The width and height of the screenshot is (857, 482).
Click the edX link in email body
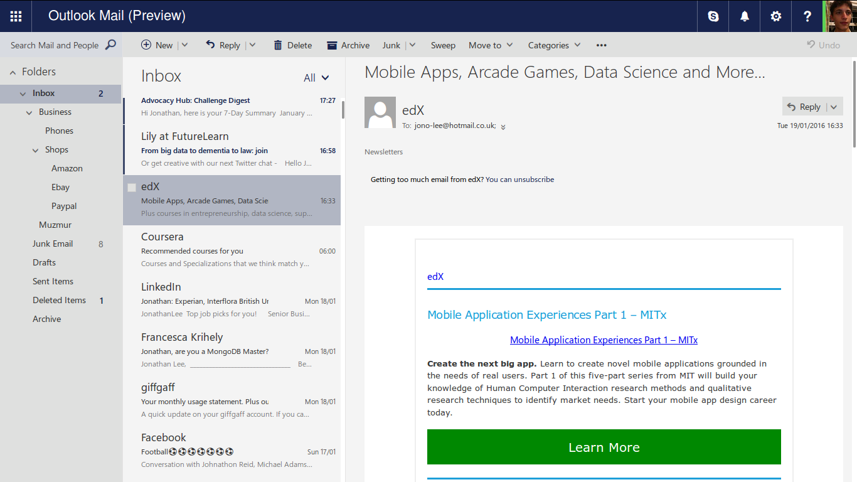(x=435, y=277)
